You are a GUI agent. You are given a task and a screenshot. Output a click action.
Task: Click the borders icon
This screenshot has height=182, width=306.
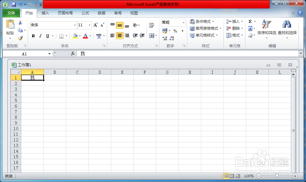click(61, 36)
